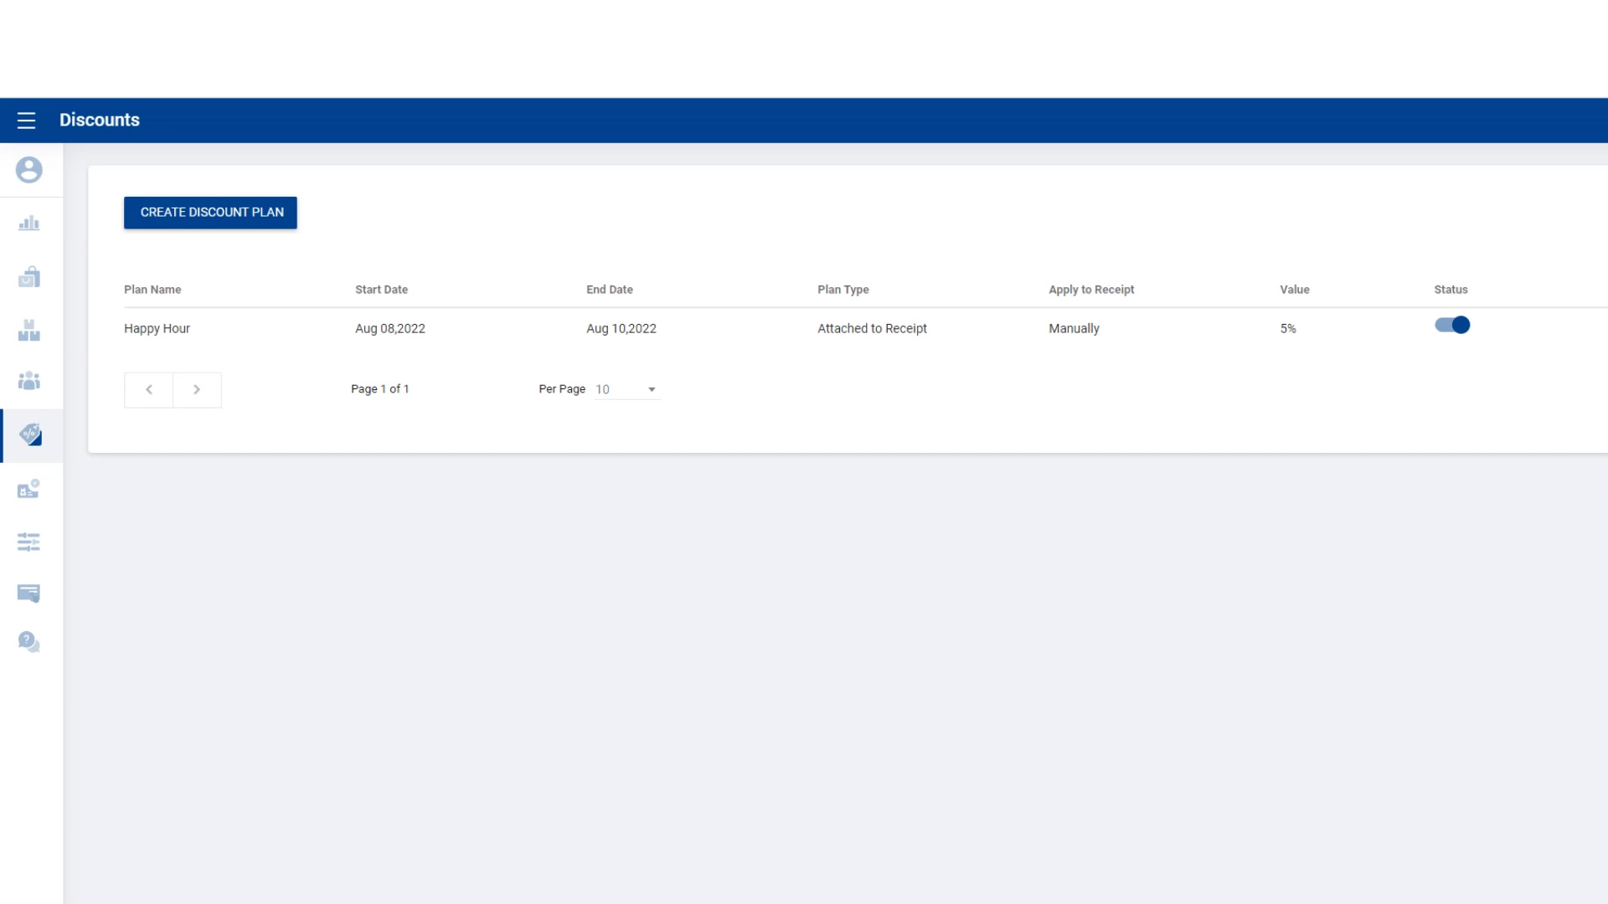Click the Plan Name column header
The width and height of the screenshot is (1608, 904).
click(x=152, y=290)
